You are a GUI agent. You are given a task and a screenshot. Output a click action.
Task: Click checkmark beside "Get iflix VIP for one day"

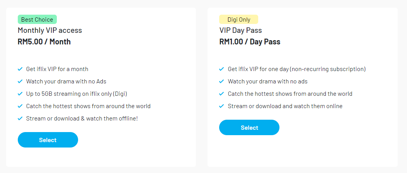click(x=221, y=69)
